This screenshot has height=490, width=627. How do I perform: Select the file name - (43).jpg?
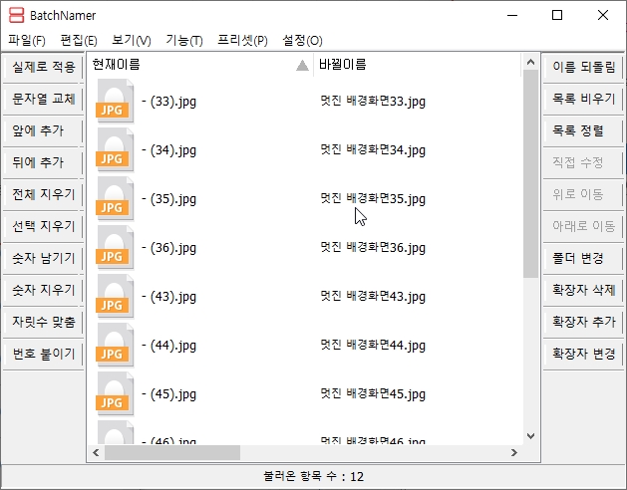168,297
